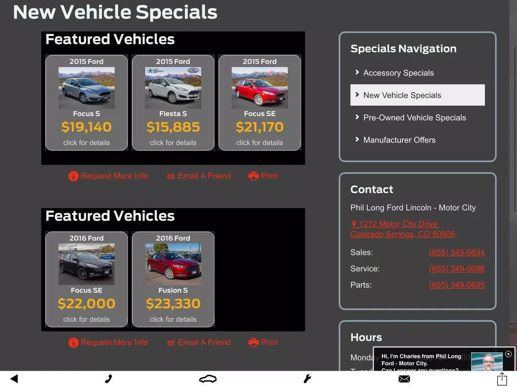Click printer icon beside first Print link

click(253, 176)
